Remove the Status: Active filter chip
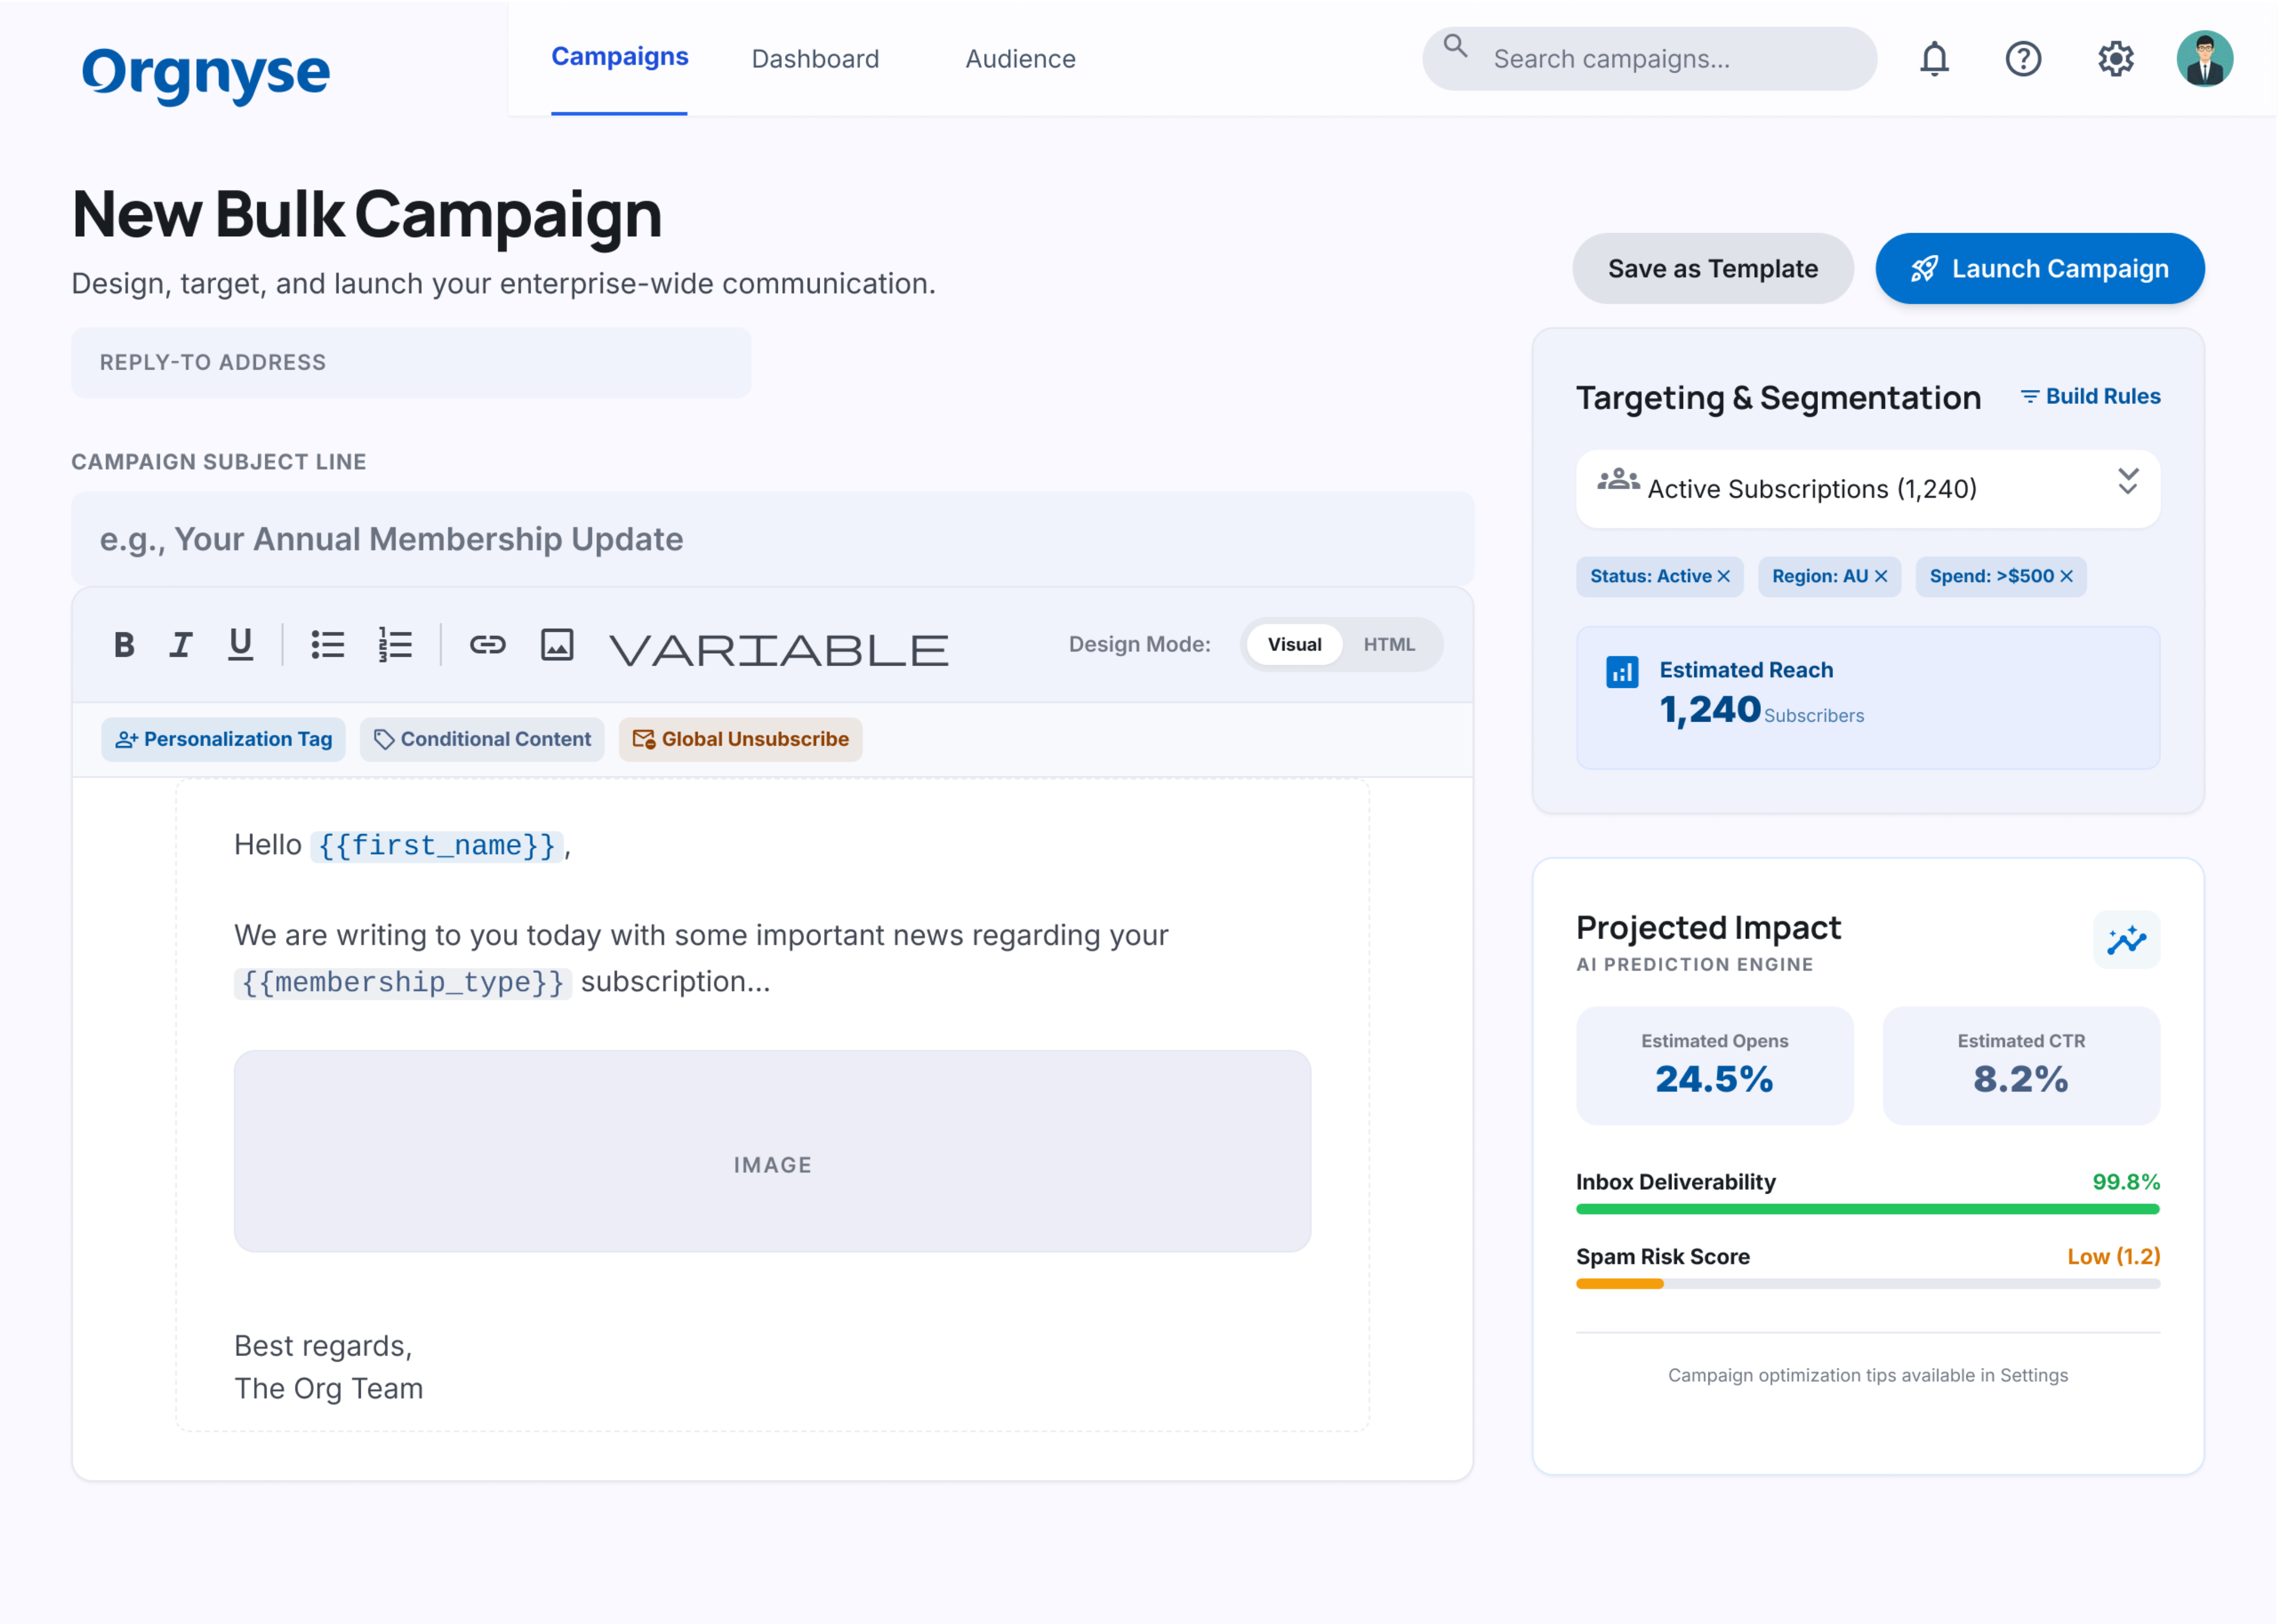 [1724, 577]
